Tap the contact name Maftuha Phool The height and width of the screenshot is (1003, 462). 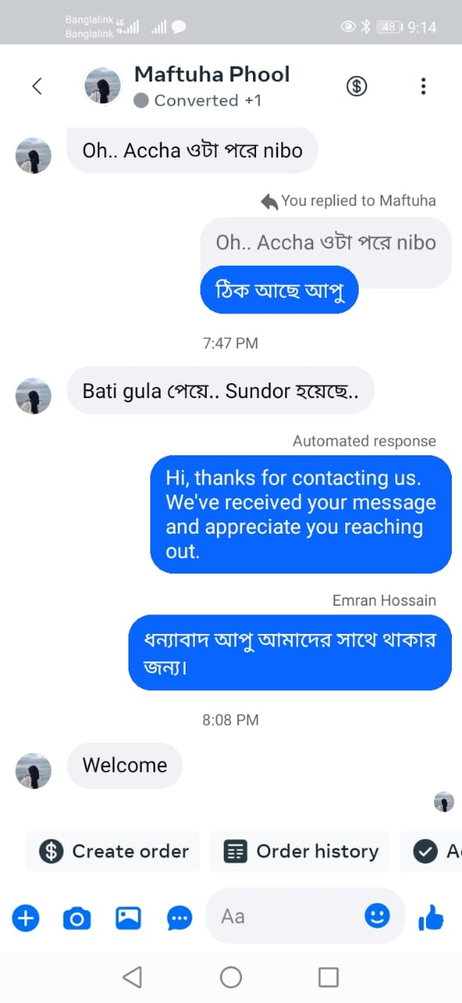tap(212, 74)
